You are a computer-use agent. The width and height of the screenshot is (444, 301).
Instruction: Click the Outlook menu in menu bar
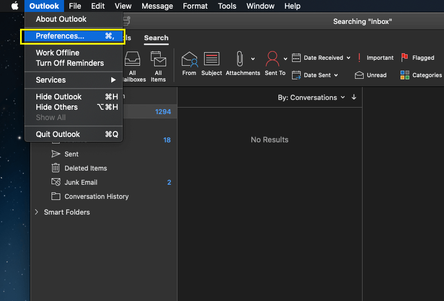[44, 6]
